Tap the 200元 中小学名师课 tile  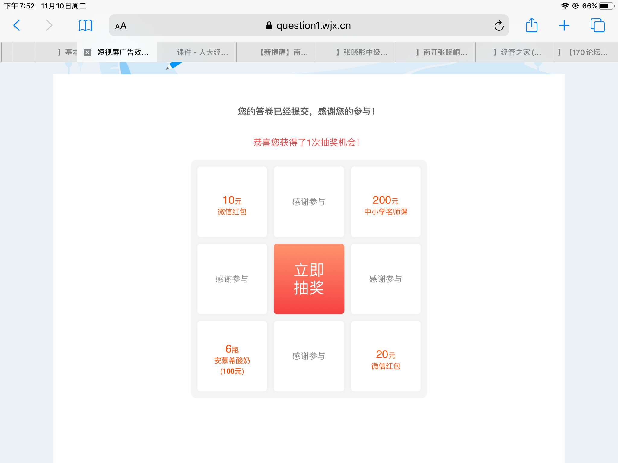coord(386,202)
